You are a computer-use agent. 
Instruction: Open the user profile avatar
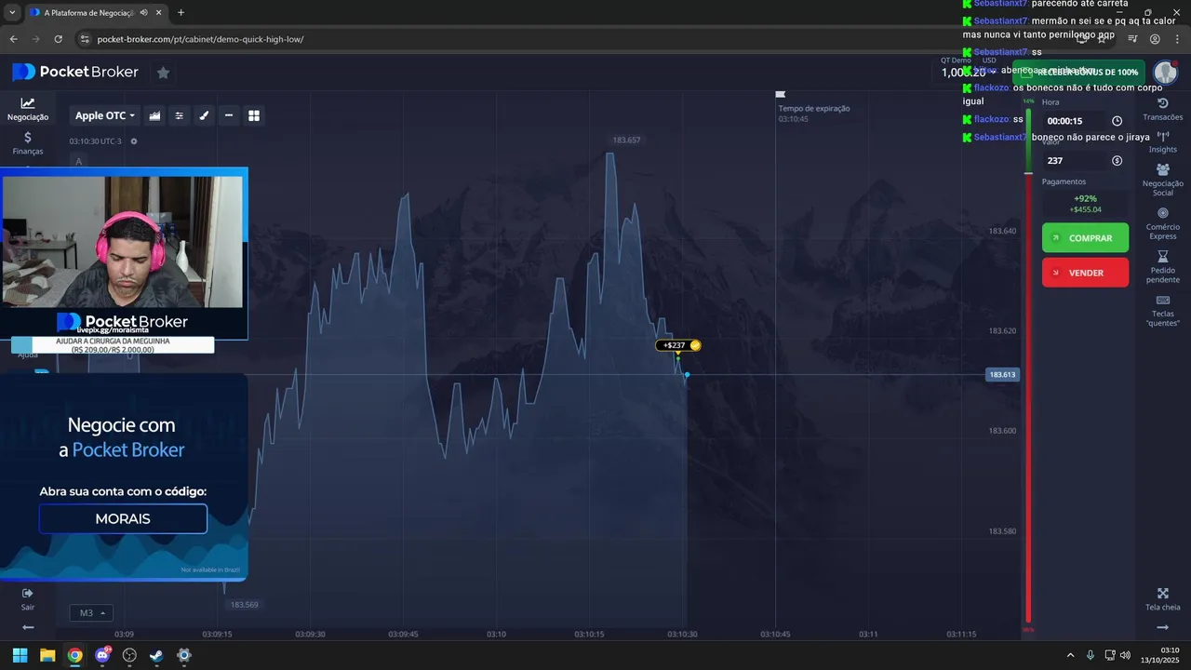click(1165, 72)
